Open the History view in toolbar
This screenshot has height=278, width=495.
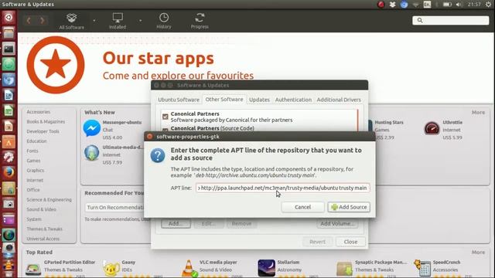click(x=164, y=21)
